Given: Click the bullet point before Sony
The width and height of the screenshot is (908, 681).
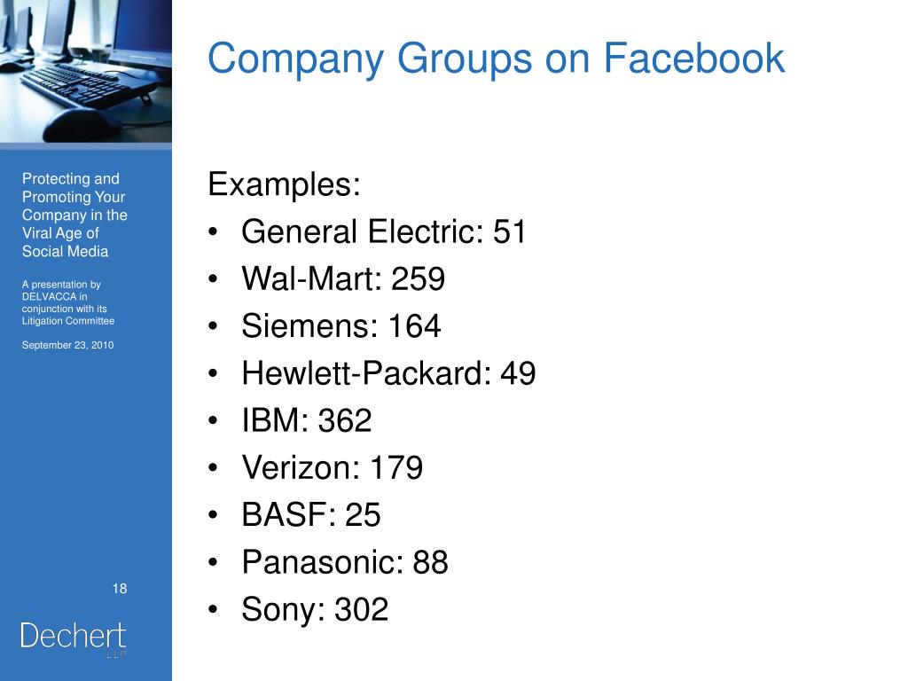Looking at the screenshot, I should (213, 609).
